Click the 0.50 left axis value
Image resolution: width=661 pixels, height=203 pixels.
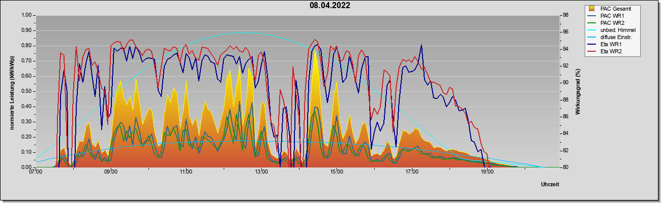[26, 91]
